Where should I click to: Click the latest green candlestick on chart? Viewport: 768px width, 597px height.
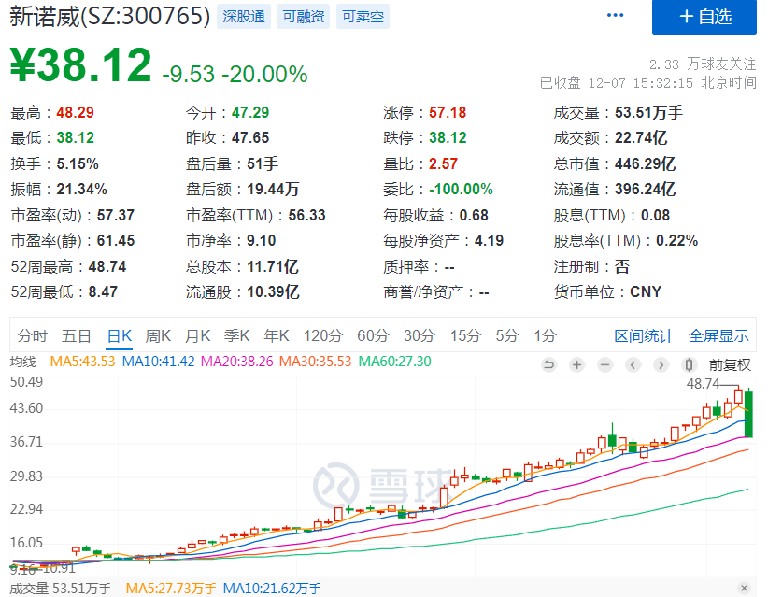[x=748, y=414]
